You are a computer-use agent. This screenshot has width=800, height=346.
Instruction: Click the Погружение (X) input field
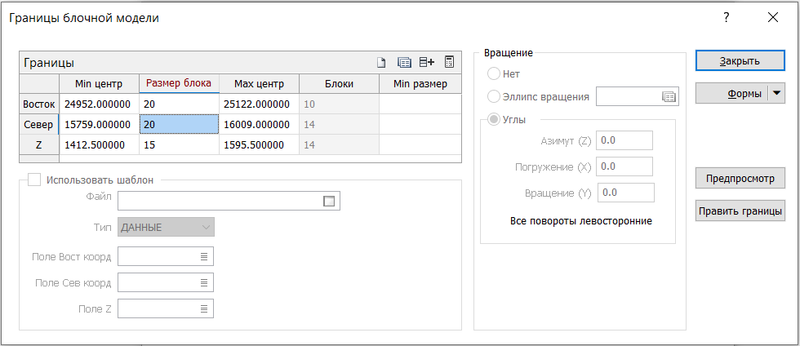(x=625, y=166)
